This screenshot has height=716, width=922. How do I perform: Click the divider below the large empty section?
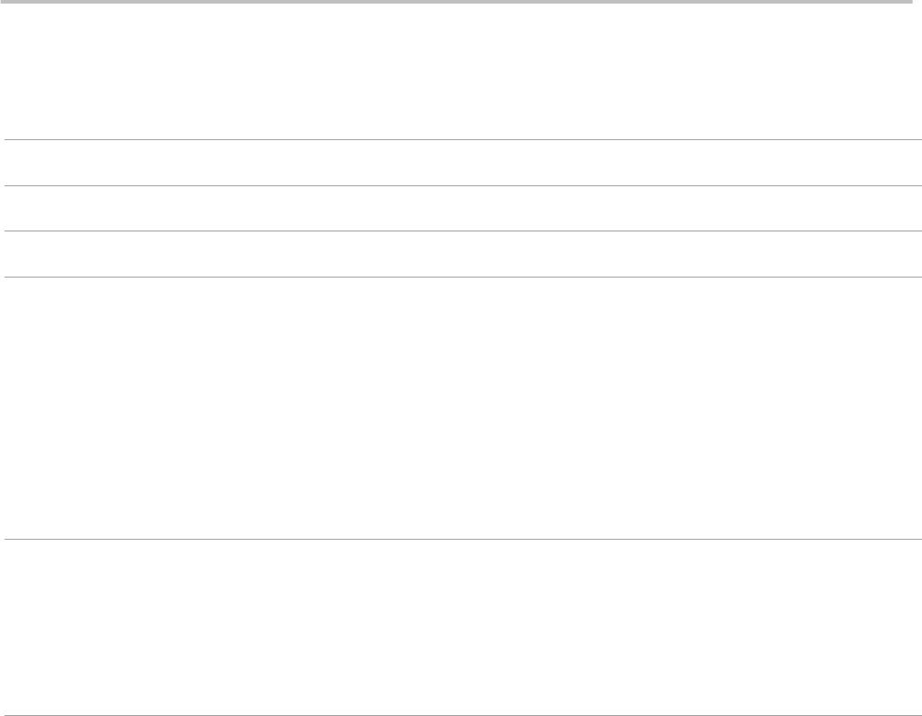tap(462, 539)
